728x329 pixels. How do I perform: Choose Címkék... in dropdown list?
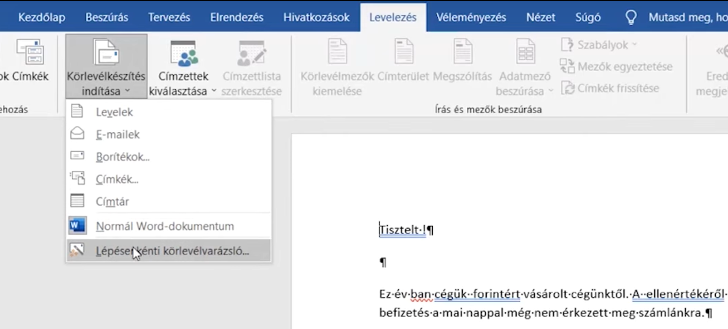117,179
